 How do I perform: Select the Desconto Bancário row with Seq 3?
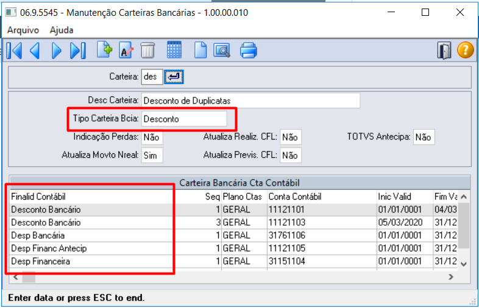pos(233,222)
